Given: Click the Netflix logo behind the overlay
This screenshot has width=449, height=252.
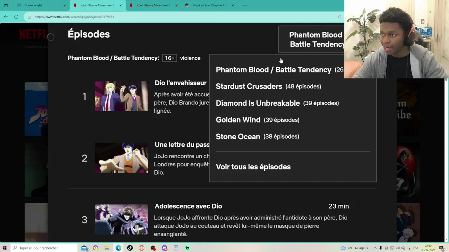Looking at the screenshot, I should tap(33, 34).
